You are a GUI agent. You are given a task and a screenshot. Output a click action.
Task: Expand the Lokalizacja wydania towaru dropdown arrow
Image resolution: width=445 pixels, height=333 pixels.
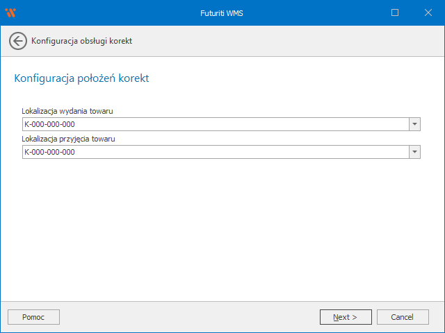(x=414, y=124)
